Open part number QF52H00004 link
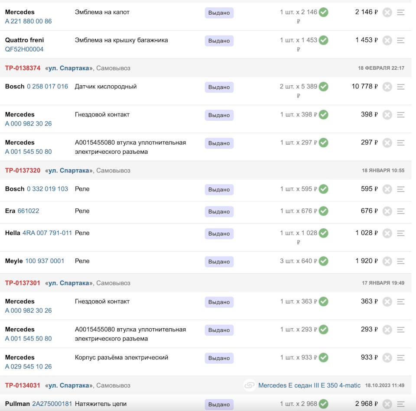 coord(24,49)
